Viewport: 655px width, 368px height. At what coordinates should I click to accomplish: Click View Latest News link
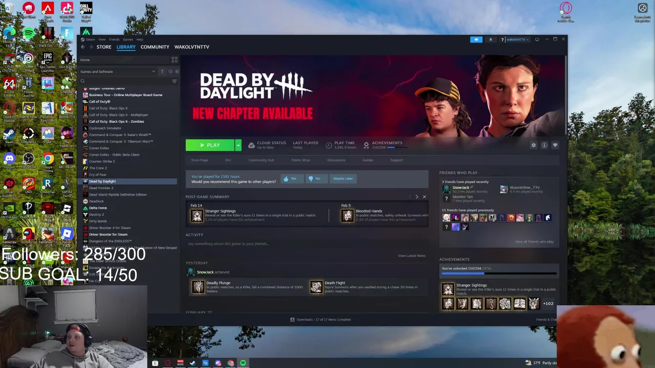411,256
